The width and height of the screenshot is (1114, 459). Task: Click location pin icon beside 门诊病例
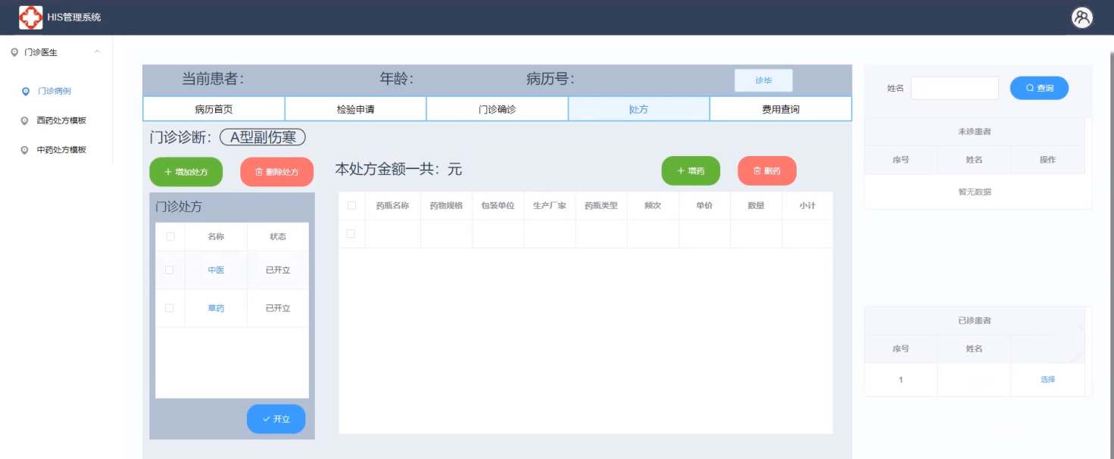click(x=26, y=91)
